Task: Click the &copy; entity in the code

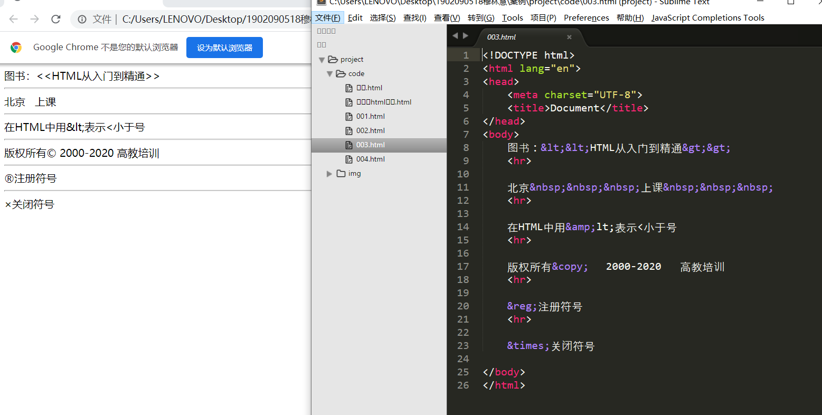Action: pos(570,267)
